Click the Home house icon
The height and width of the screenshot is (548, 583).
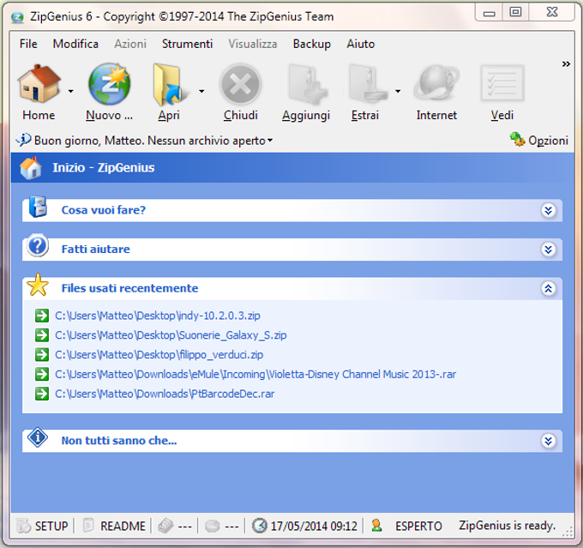(x=39, y=84)
